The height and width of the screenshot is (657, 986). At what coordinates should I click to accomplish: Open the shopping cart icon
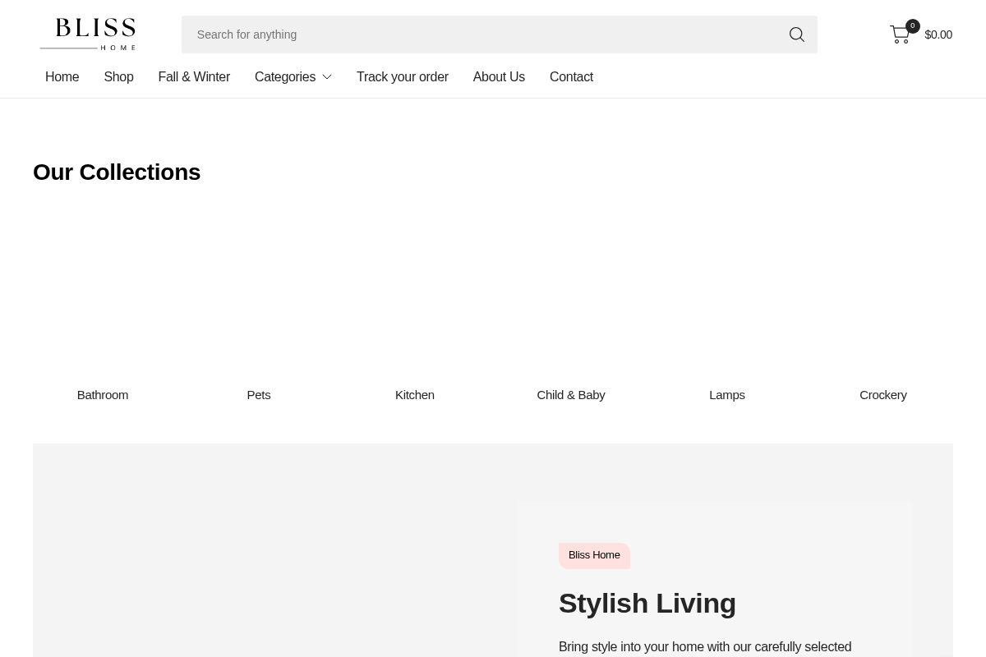click(900, 34)
